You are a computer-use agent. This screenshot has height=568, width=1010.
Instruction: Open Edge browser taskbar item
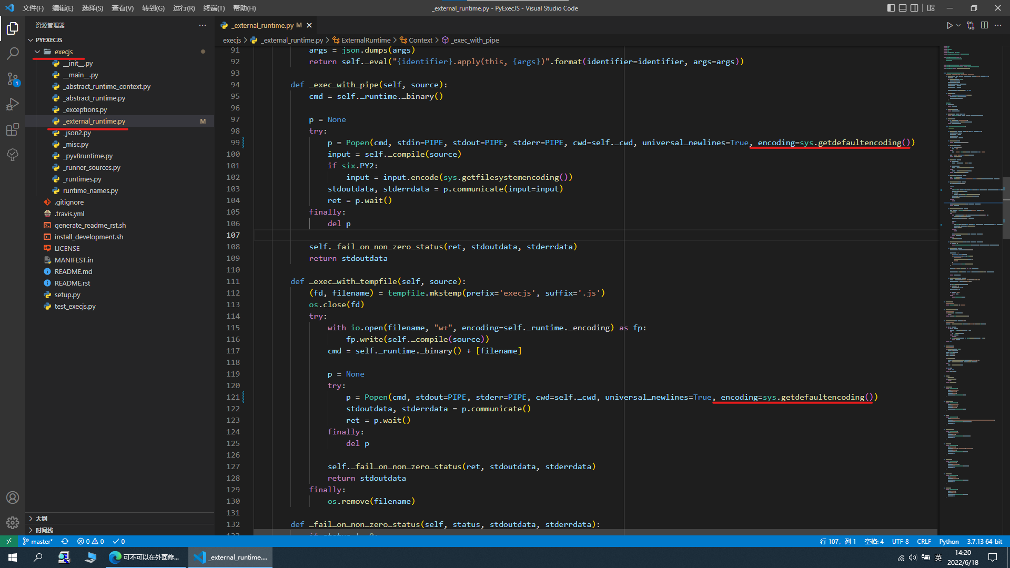coord(145,557)
